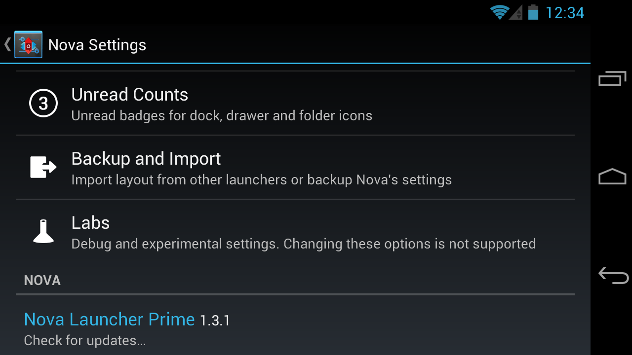Click the Nova Settings title text
This screenshot has width=632, height=355.
[97, 45]
